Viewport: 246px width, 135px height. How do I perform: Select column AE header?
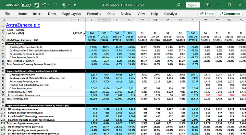coord(104,20)
